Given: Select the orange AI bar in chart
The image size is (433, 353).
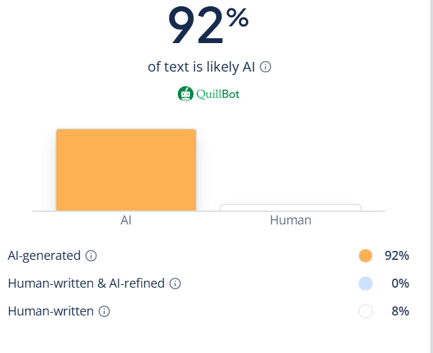Looking at the screenshot, I should 126,170.
